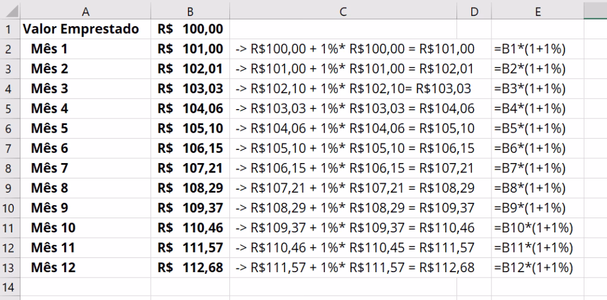Click the =B12*(1+1%) formula cell

click(533, 268)
